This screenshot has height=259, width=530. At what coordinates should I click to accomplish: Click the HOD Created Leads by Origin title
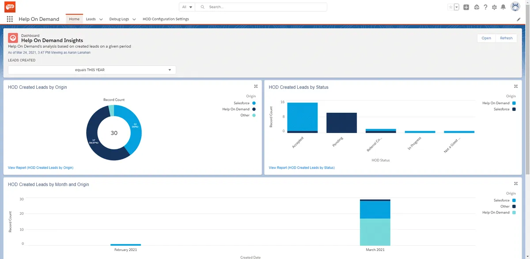[38, 87]
